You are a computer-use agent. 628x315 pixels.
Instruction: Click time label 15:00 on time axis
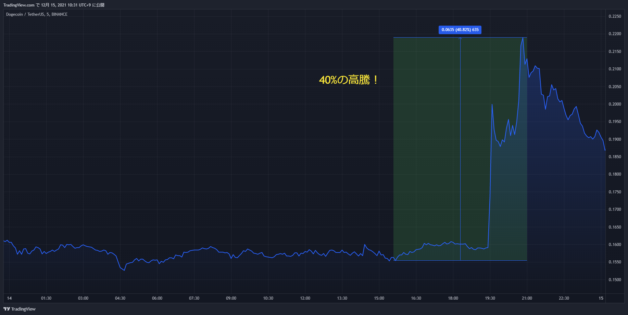tap(379, 298)
